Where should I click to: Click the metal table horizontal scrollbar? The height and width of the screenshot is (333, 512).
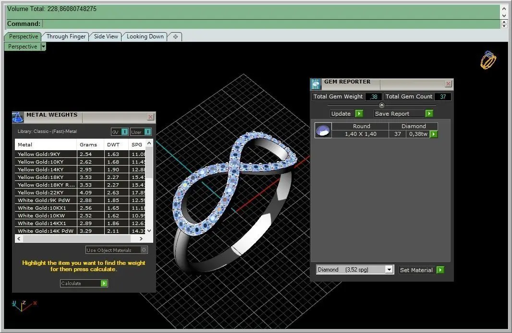(77, 239)
